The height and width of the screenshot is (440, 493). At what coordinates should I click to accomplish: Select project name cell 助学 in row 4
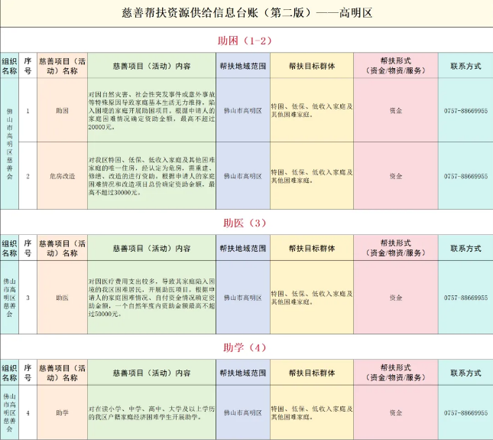pyautogui.click(x=62, y=412)
